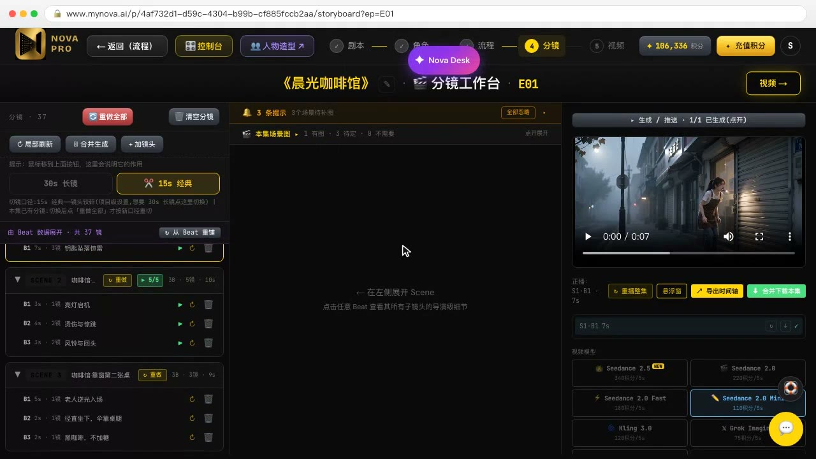The image size is (816, 459).
Task: Open the 控制台 console
Action: (x=204, y=46)
